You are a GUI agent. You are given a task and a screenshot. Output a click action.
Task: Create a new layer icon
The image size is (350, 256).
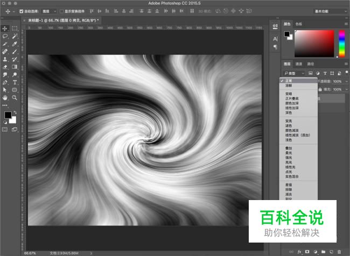(331, 252)
